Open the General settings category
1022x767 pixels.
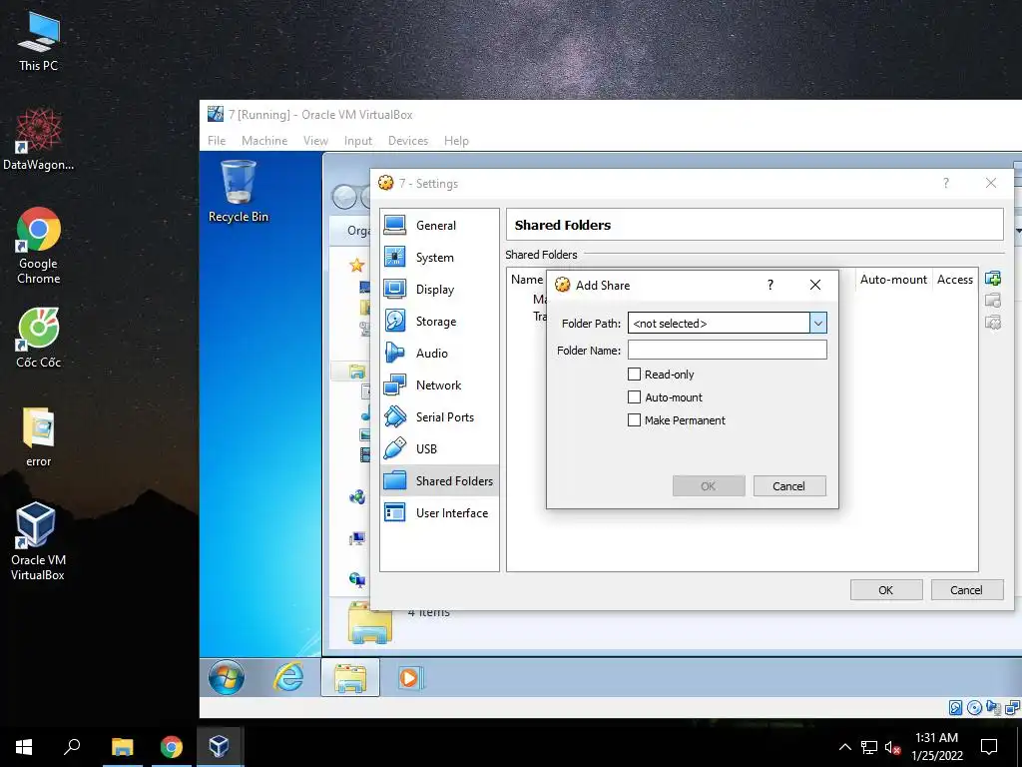[x=439, y=225]
